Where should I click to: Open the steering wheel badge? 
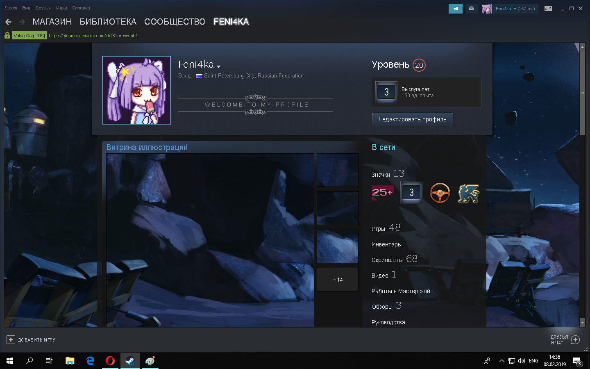(x=440, y=192)
